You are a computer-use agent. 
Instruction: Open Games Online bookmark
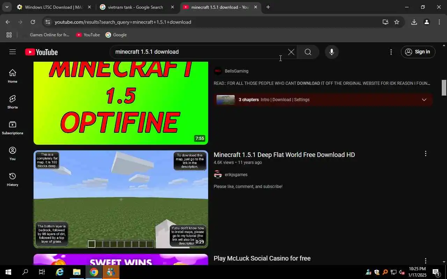coord(46,35)
